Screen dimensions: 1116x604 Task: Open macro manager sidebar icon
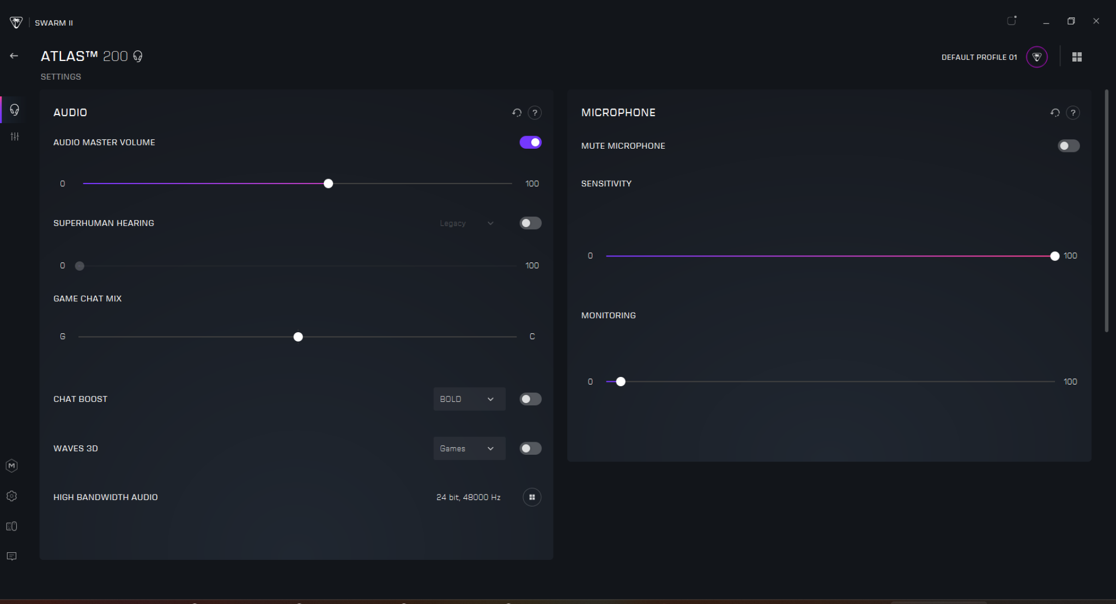[11, 466]
